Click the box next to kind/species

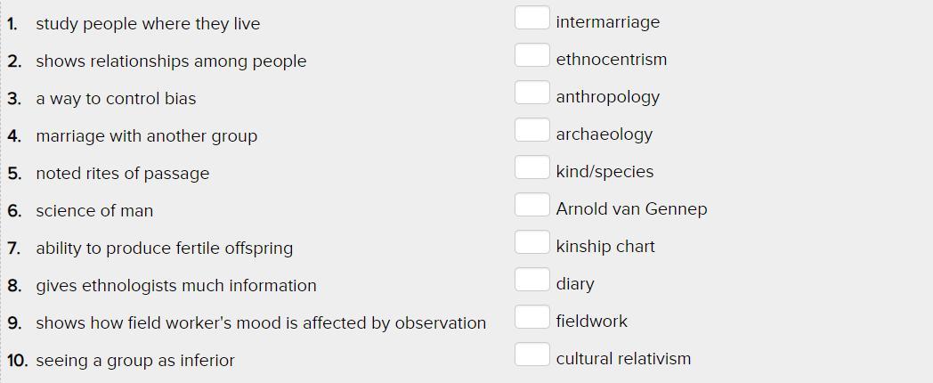tap(531, 167)
